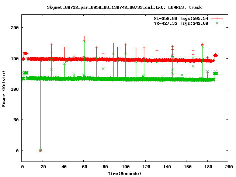Click the green spike peak near 175 seconds
236x177 pixels.
pyautogui.click(x=202, y=46)
